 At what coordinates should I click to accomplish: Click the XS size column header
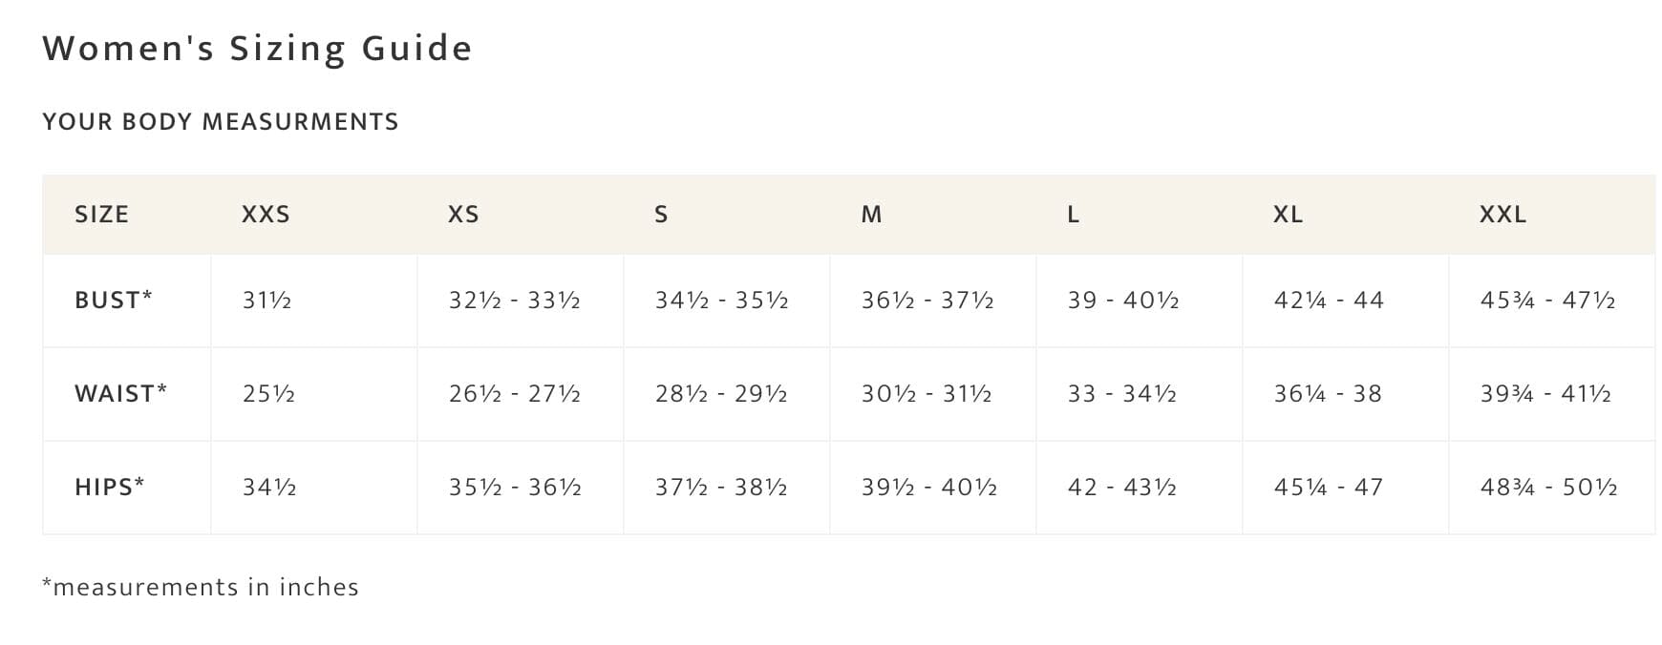click(463, 215)
